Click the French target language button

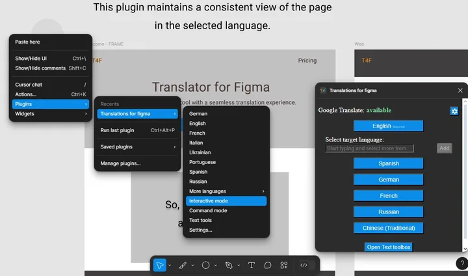(388, 196)
